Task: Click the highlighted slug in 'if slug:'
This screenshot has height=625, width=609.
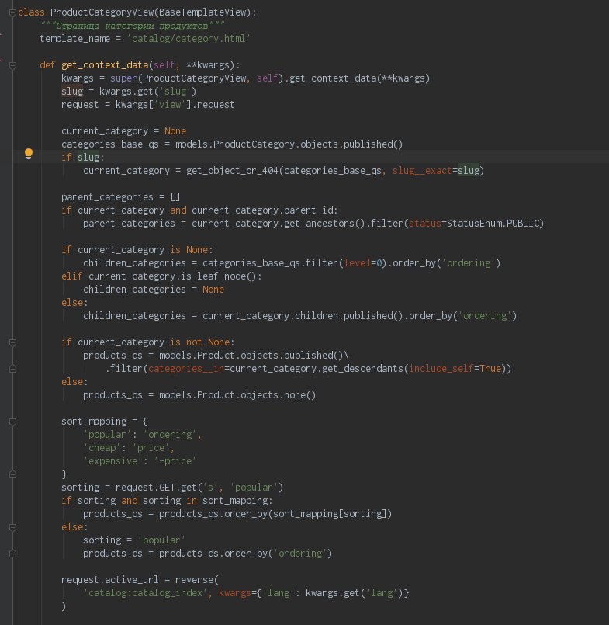Action: coord(88,158)
